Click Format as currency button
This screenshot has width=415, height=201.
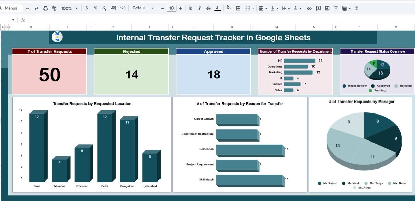(87, 8)
